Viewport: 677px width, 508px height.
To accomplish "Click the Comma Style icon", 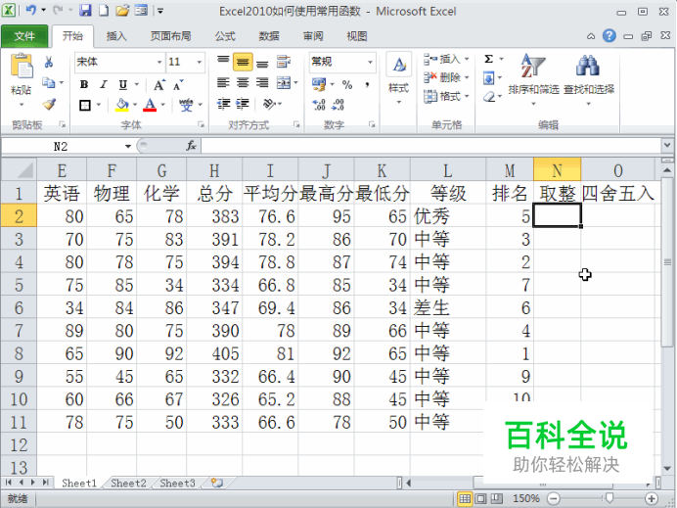I will 367,84.
